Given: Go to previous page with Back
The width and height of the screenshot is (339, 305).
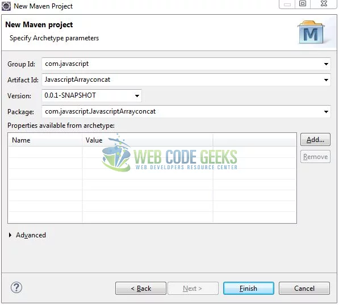Looking at the screenshot, I should coord(141,289).
